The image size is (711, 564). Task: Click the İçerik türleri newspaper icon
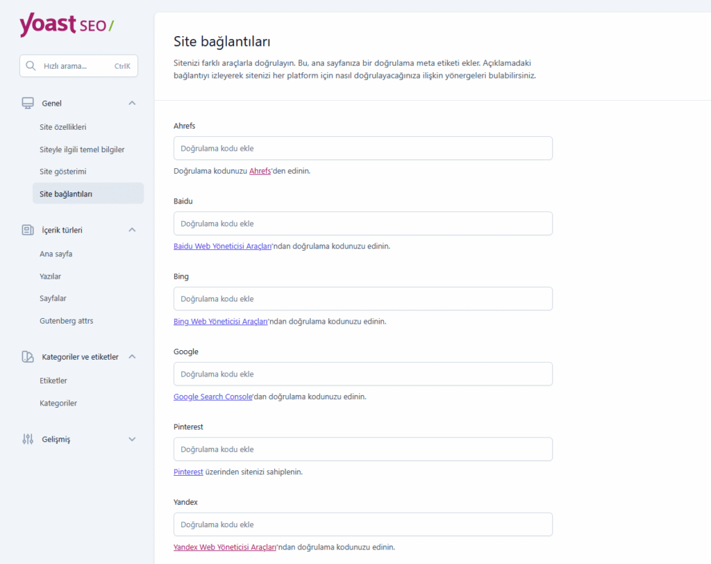coord(28,230)
